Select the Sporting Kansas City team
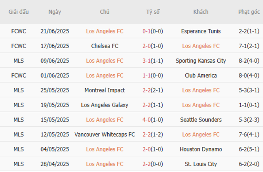Viewport: 263px width, 172px height. pos(201,61)
